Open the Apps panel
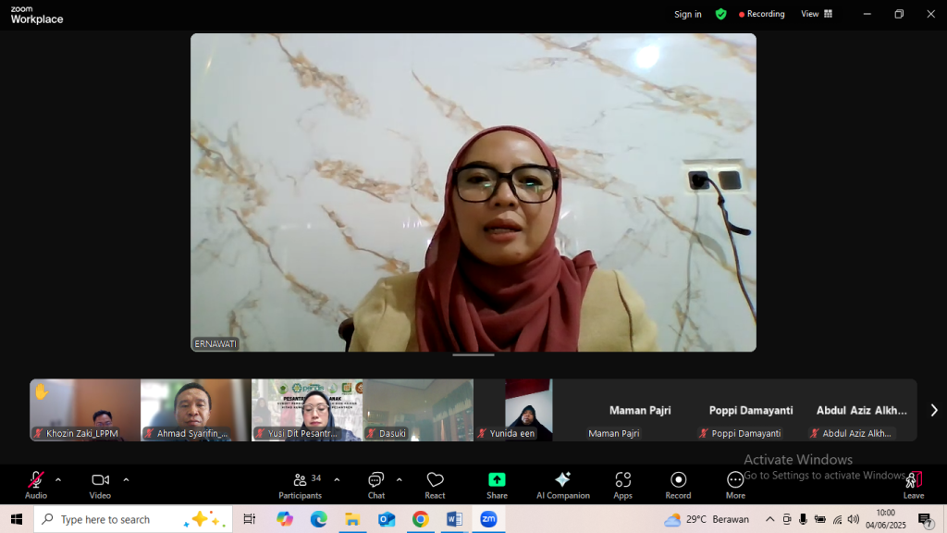The width and height of the screenshot is (947, 533). point(622,485)
